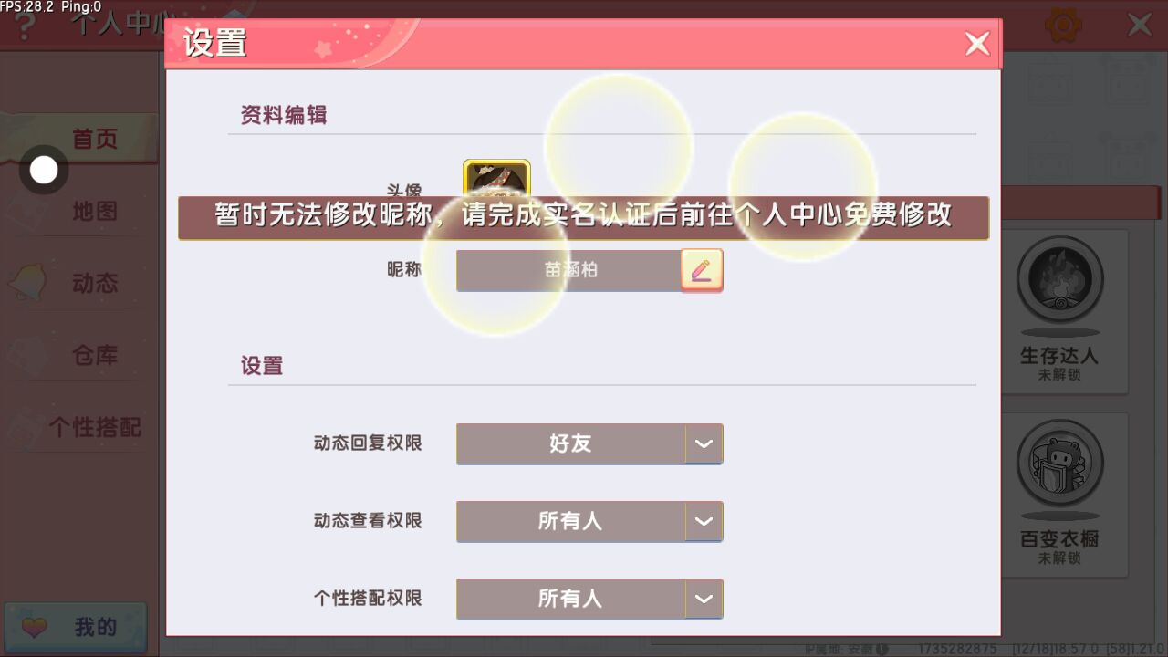
Task: Click the 苗涵柏 nickname field
Action: 569,270
